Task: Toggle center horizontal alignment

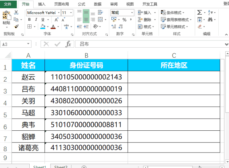Action: (x=86, y=19)
